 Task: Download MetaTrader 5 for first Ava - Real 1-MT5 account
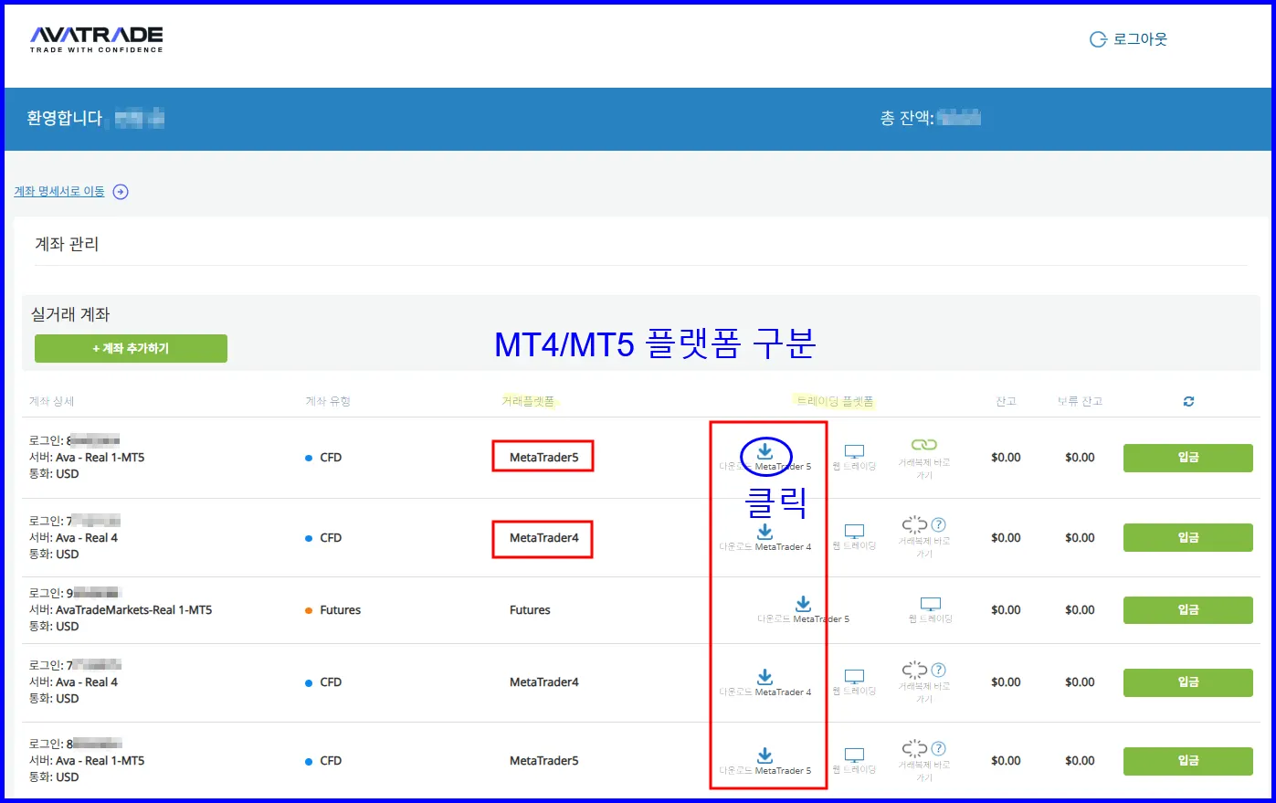[765, 450]
